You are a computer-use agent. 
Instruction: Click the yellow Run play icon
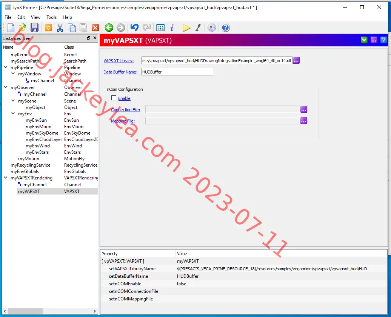tap(186, 28)
